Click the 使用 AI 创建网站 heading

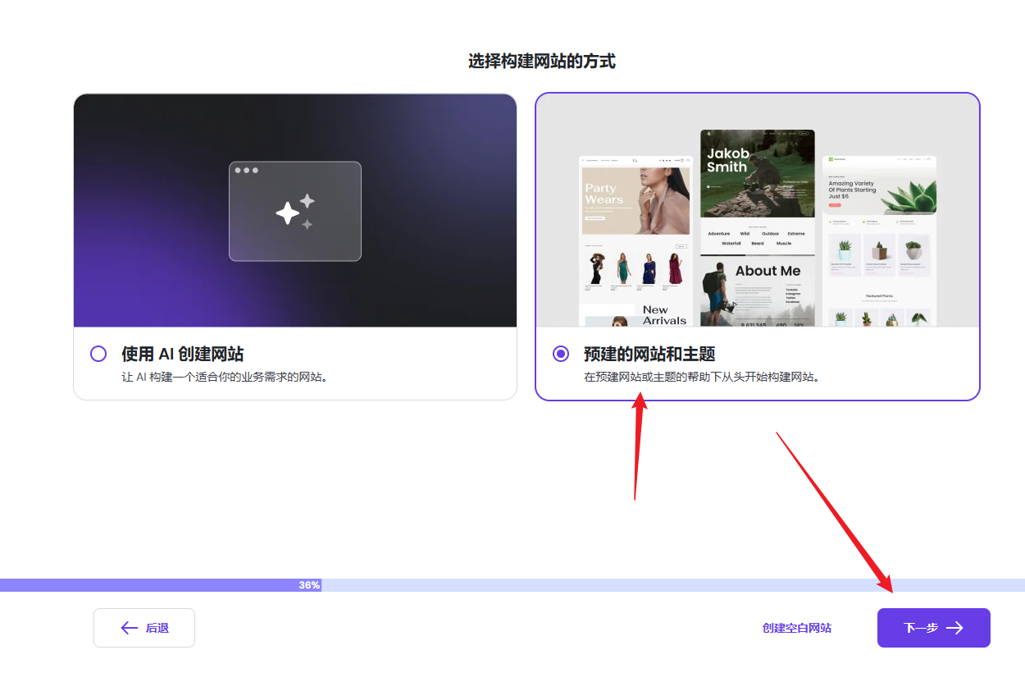coord(182,354)
